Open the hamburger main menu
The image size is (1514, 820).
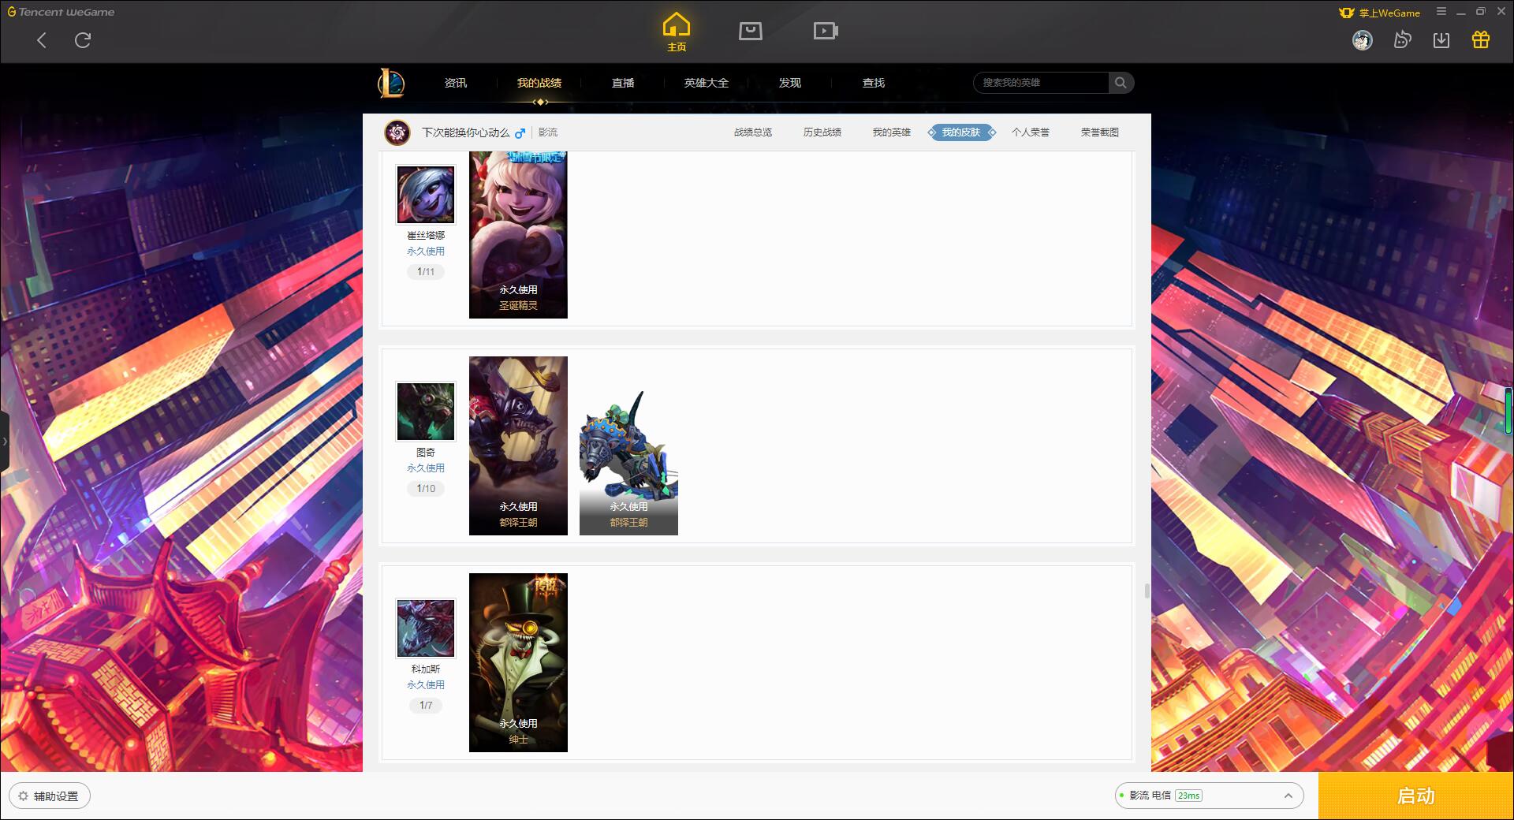pos(1441,12)
